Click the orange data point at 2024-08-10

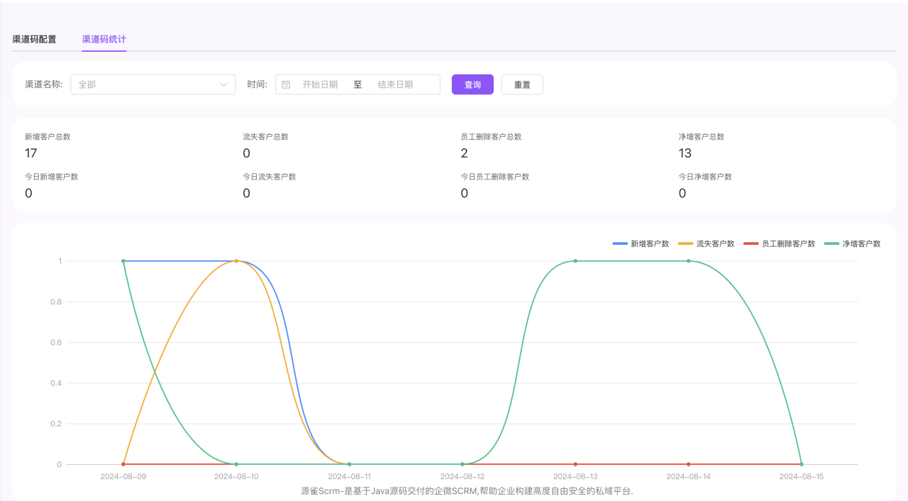(236, 261)
